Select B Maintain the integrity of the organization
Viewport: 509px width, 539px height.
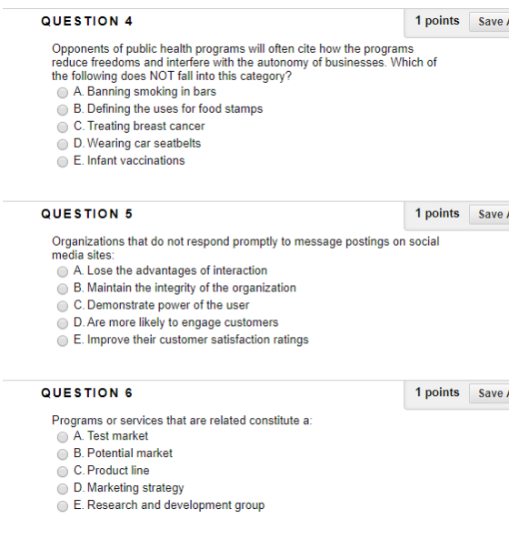pos(63,290)
